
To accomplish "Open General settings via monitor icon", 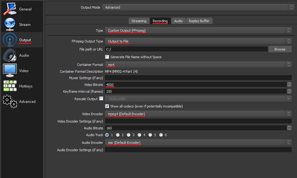I will pyautogui.click(x=10, y=9).
